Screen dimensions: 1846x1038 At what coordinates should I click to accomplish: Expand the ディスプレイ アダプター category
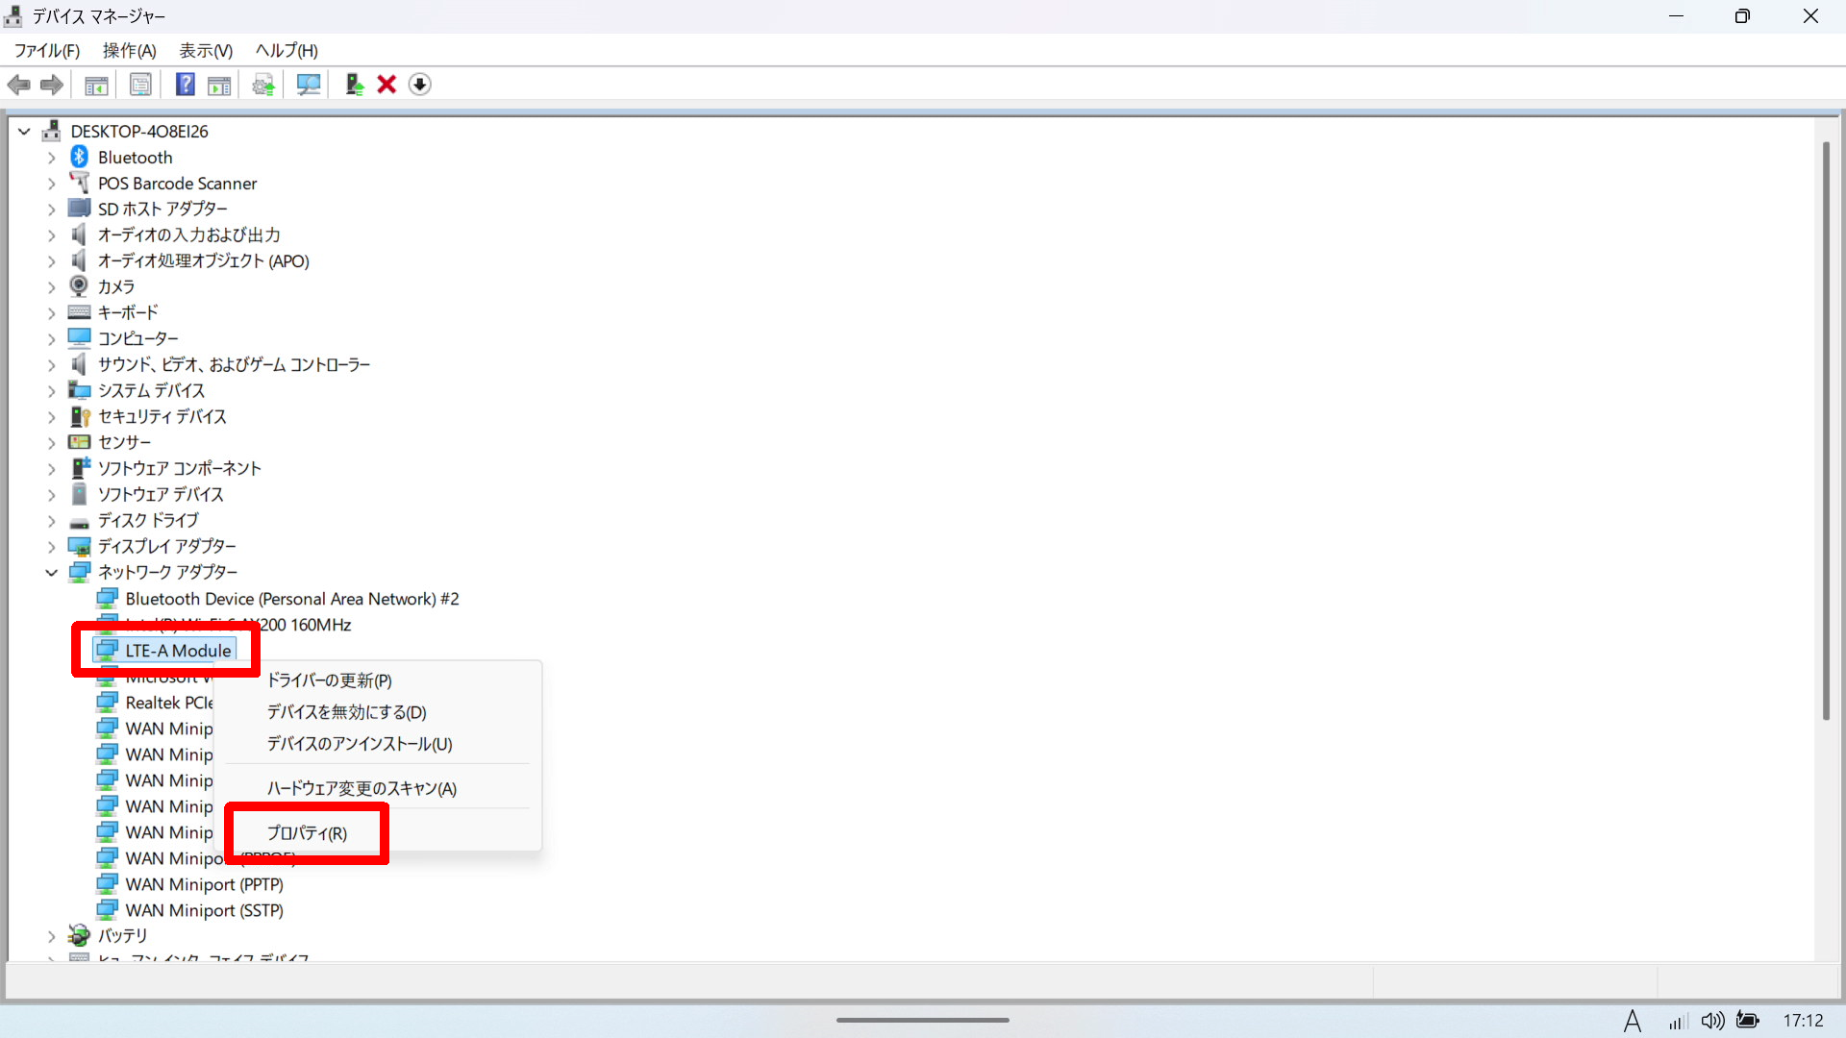click(x=52, y=547)
